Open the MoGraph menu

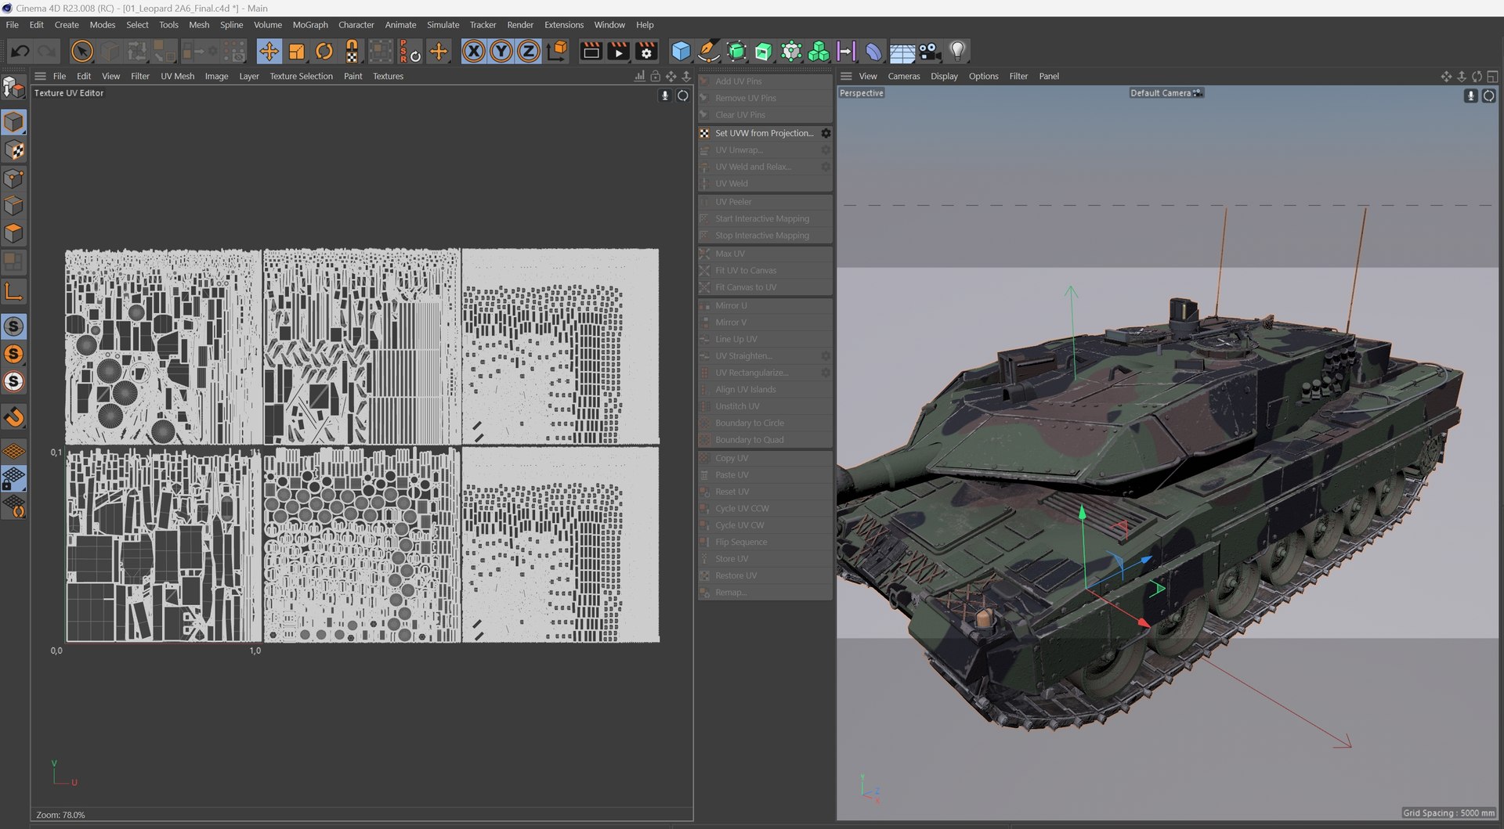(310, 25)
